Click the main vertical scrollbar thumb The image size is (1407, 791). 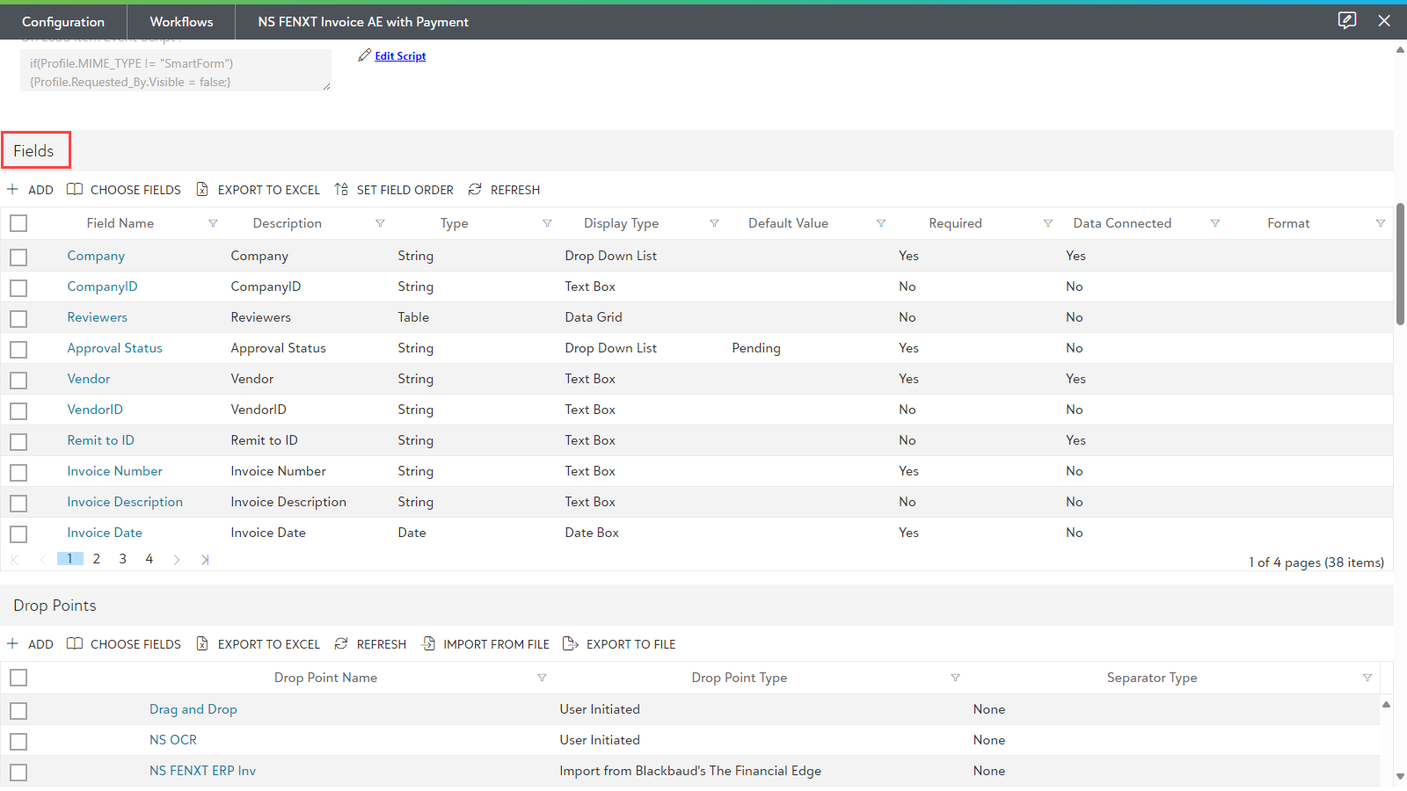(1400, 264)
